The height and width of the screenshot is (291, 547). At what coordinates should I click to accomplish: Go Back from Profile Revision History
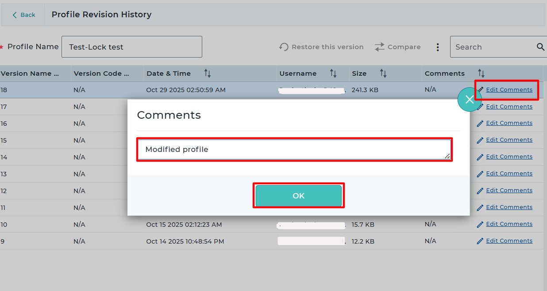[x=24, y=15]
